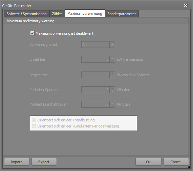
Task: Uncheck Maximumvorwarnung ist deaktiviert checkbox
Action: (32, 33)
